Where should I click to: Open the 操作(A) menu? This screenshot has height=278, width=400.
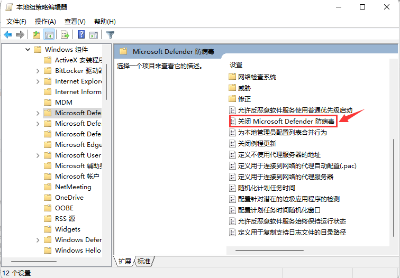pos(45,22)
